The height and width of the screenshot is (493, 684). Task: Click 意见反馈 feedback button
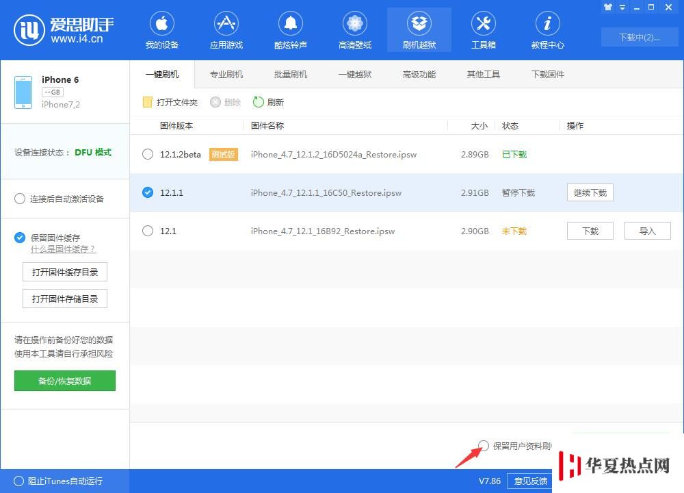coord(530,481)
